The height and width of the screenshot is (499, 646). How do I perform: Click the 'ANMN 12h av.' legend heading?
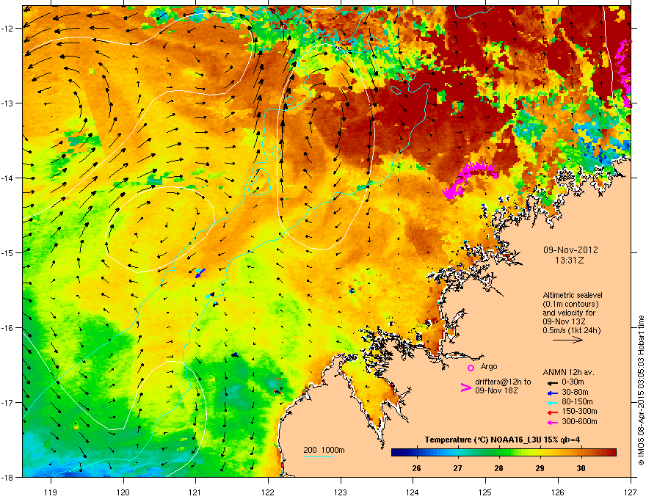click(568, 372)
